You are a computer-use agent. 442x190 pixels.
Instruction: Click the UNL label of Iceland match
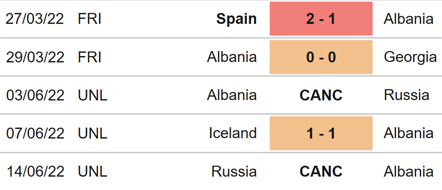(92, 133)
